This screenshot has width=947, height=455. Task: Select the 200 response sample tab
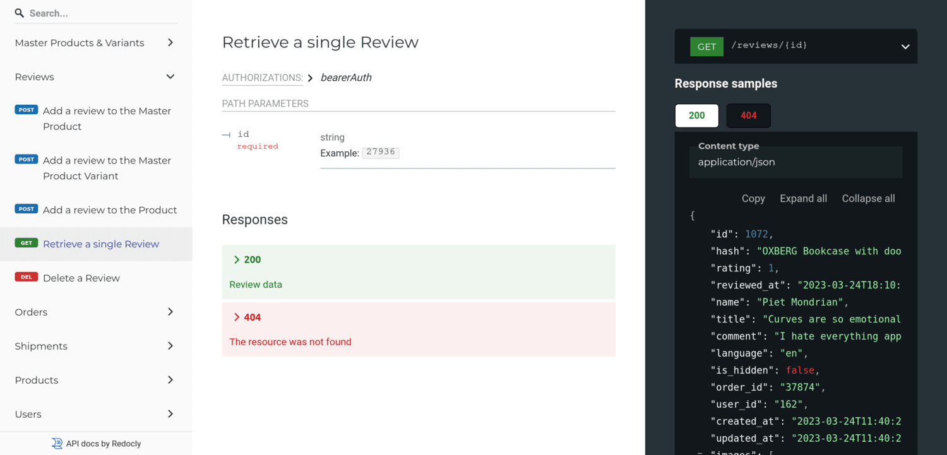pyautogui.click(x=696, y=115)
